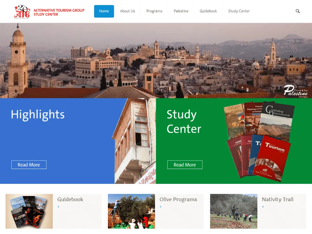Click the Alternative Tourism Group Study Center title
The height and width of the screenshot is (234, 312).
pos(59,12)
